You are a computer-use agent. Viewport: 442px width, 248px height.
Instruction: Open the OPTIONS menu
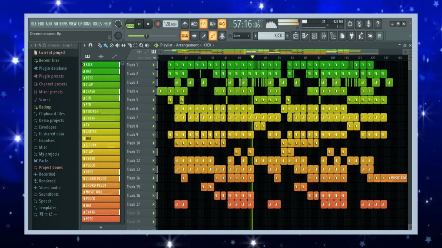[x=85, y=24]
